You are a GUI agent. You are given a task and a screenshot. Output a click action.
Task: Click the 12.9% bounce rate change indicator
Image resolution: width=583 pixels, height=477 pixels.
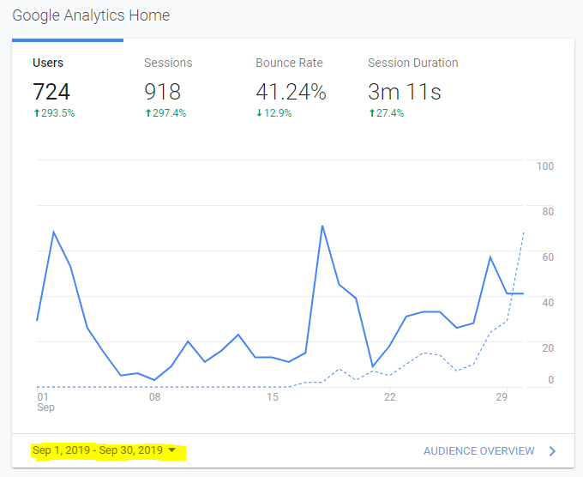click(x=274, y=113)
